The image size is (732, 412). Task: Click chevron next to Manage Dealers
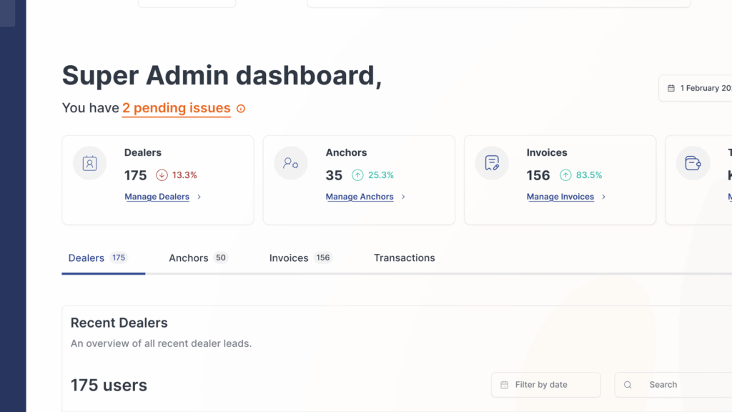tap(199, 197)
